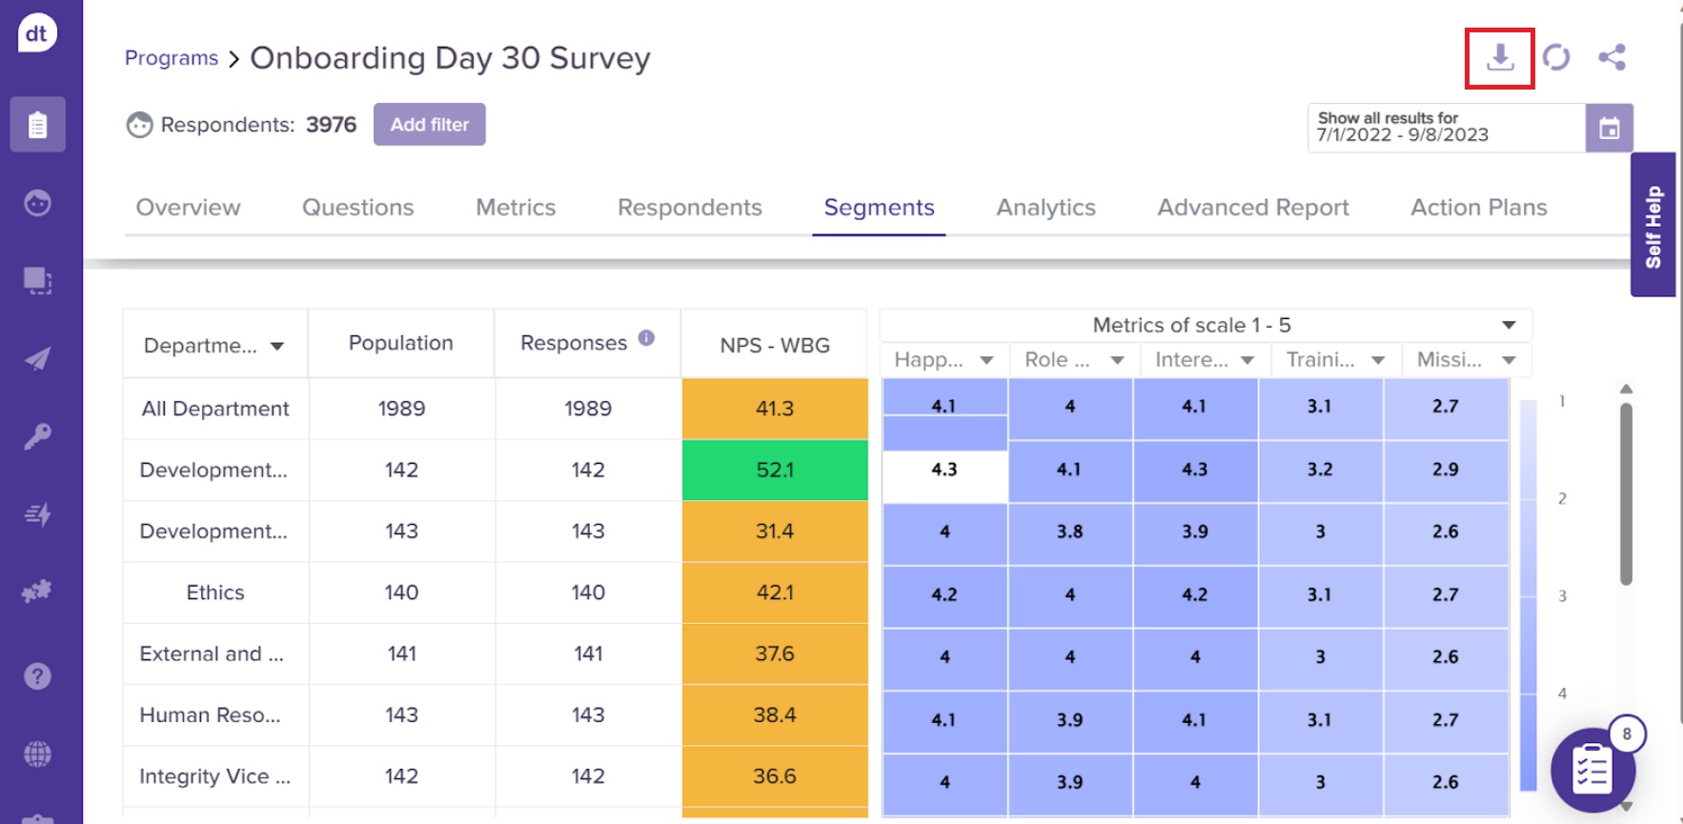Open the Training metric column dropdown
Image resolution: width=1683 pixels, height=824 pixels.
[x=1378, y=360]
